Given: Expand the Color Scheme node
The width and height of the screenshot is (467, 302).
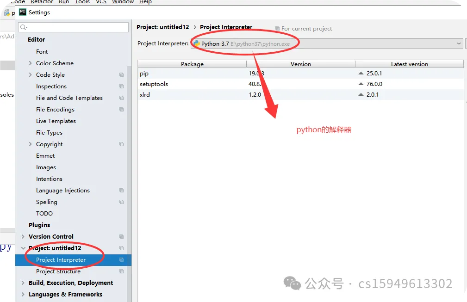Looking at the screenshot, I should (31, 63).
